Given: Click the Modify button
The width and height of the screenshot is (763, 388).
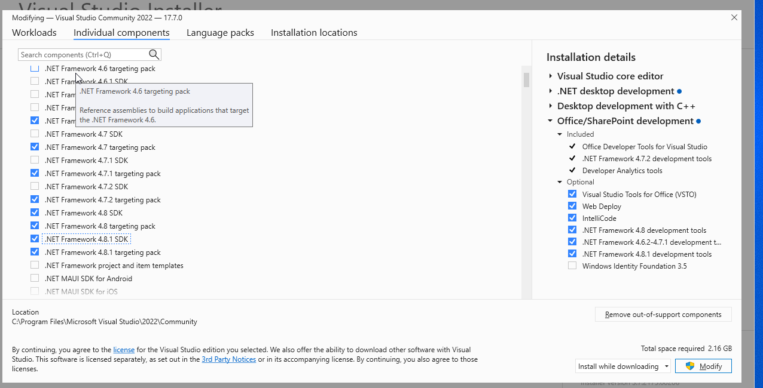Looking at the screenshot, I should pos(703,366).
